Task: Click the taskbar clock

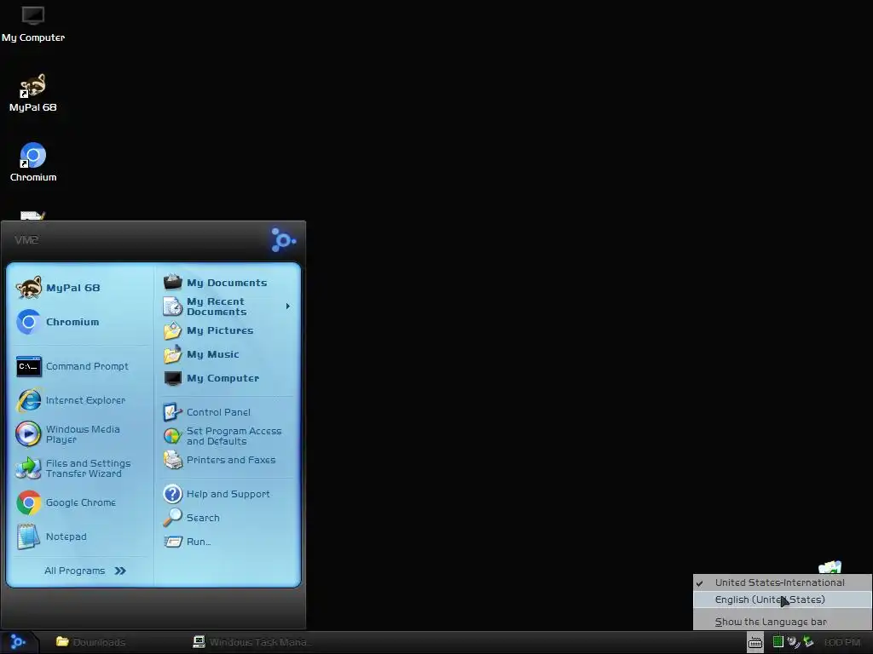Action: point(841,642)
